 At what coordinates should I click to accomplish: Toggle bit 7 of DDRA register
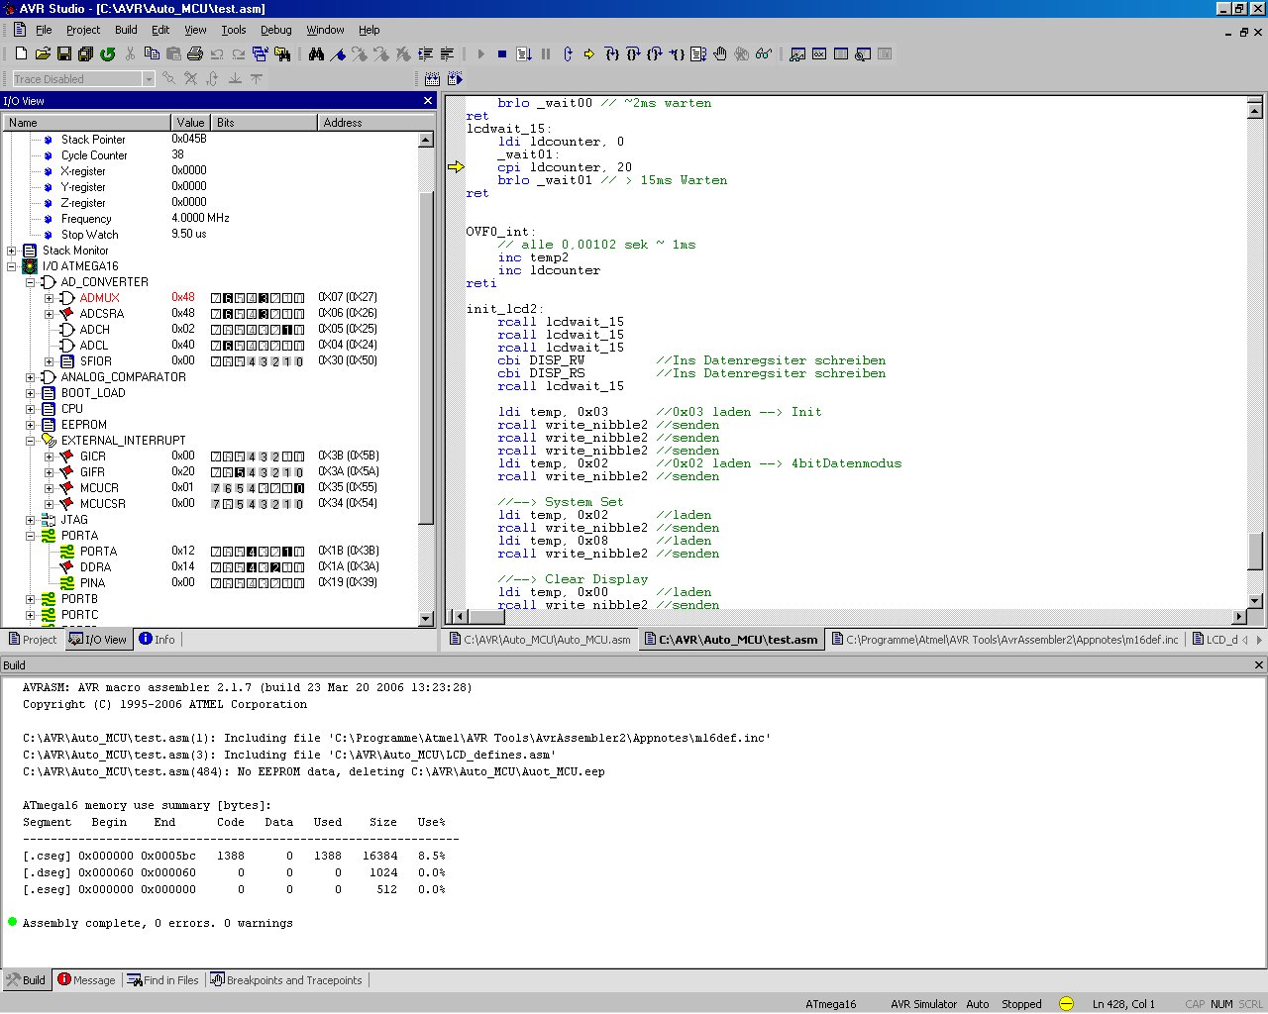(x=216, y=567)
